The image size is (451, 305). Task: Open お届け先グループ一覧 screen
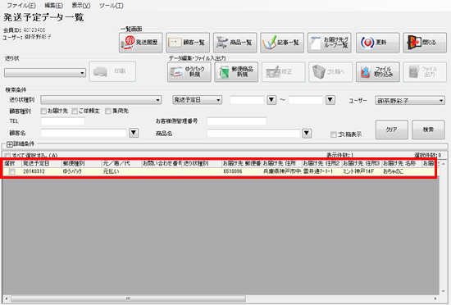click(330, 43)
